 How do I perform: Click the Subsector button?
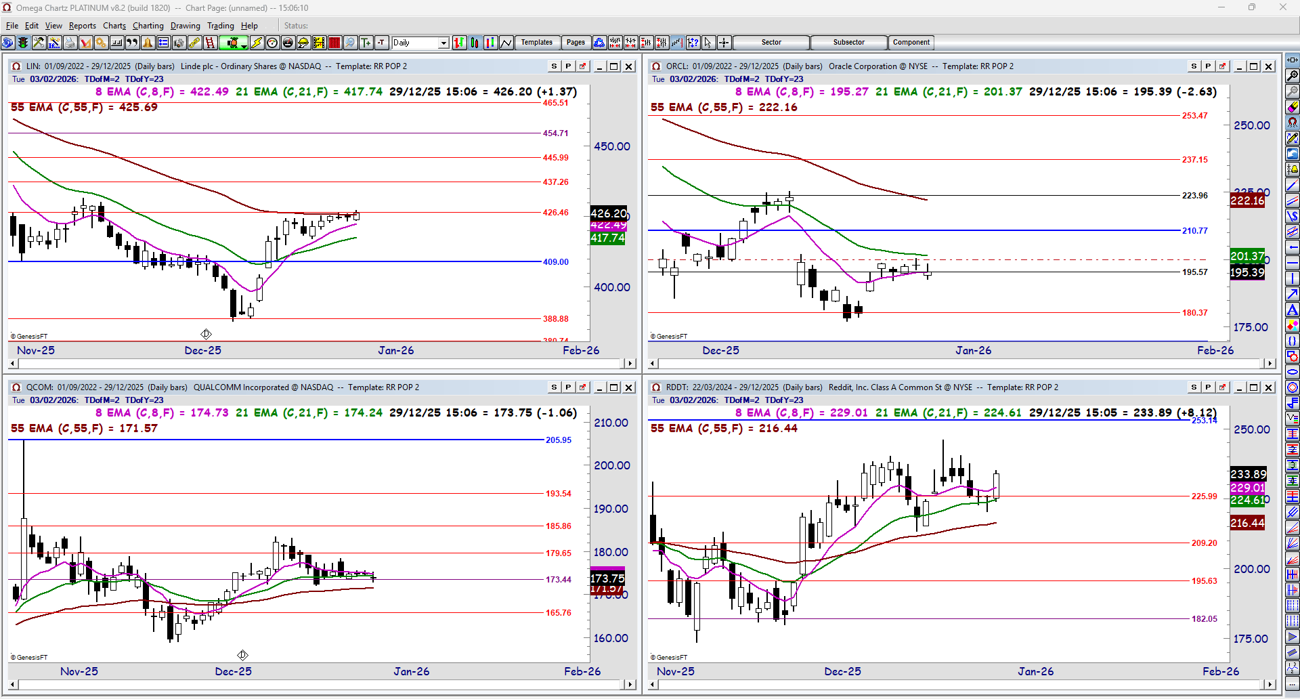pyautogui.click(x=849, y=43)
